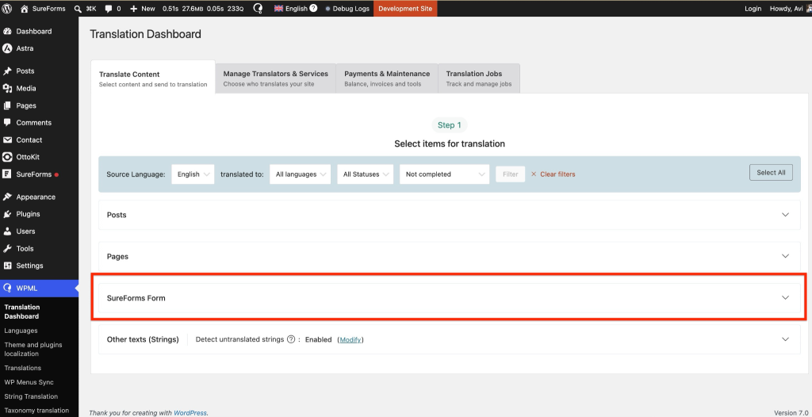Click the Plugins plug icon in sidebar

7,214
